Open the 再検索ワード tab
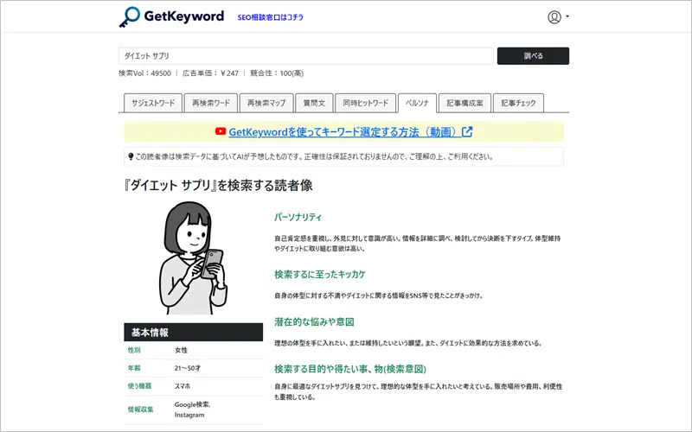 coord(210,103)
